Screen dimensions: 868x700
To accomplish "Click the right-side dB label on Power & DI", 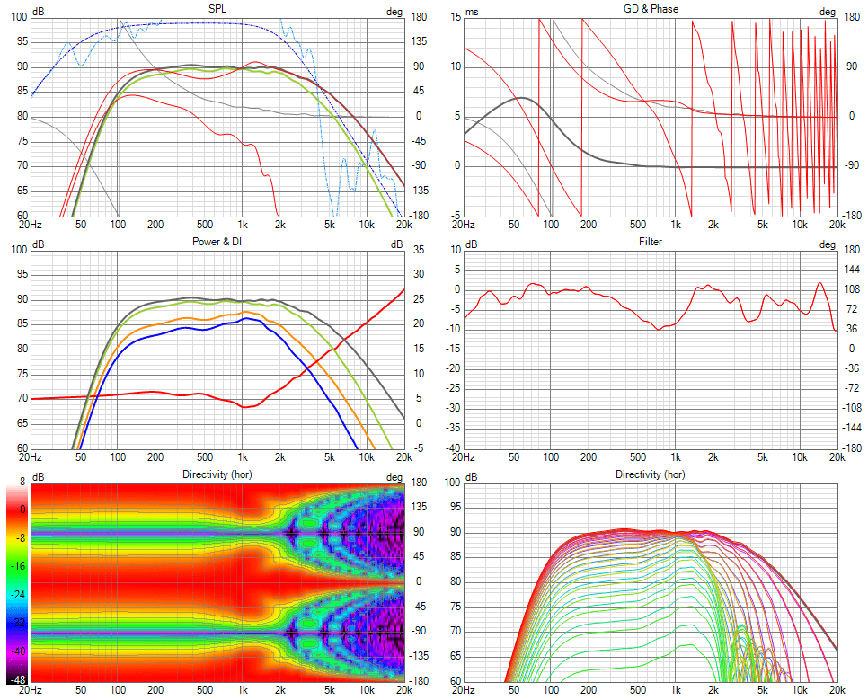I will click(397, 244).
